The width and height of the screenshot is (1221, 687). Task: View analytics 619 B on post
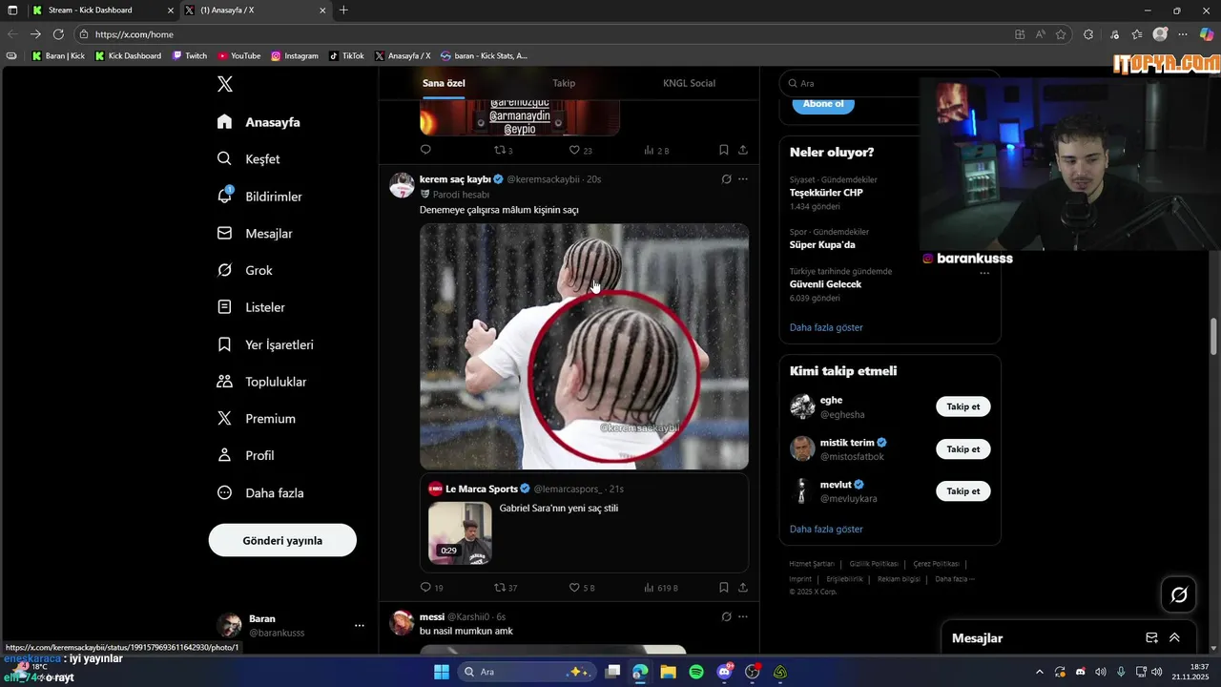coord(661,588)
